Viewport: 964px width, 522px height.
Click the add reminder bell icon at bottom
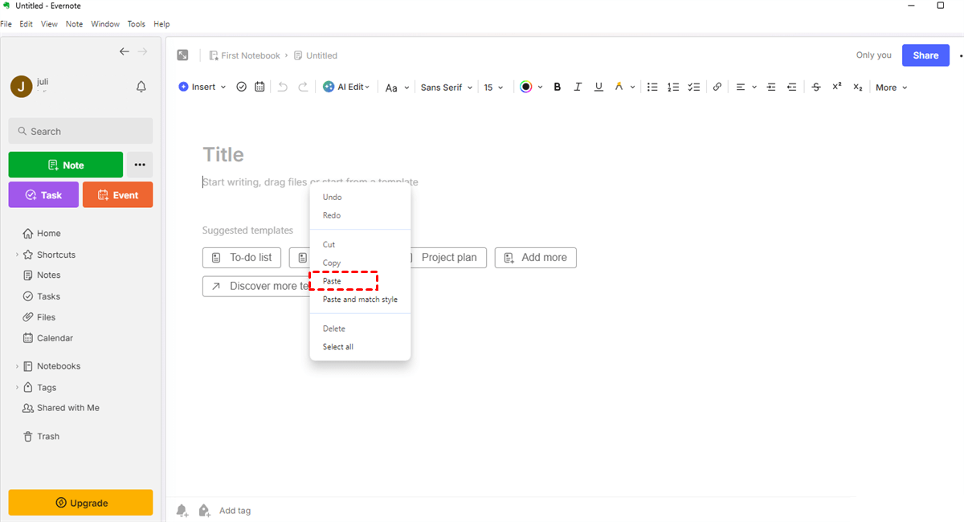(x=182, y=510)
